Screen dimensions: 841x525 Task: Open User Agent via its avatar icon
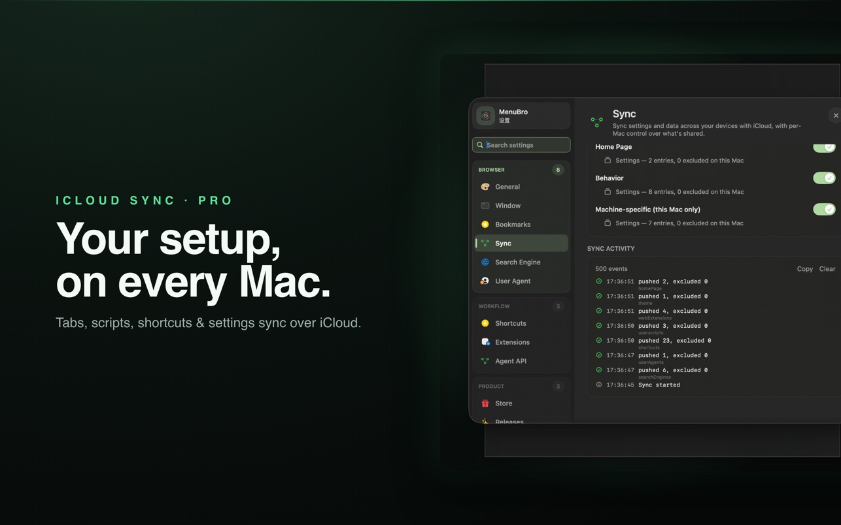coord(485,281)
